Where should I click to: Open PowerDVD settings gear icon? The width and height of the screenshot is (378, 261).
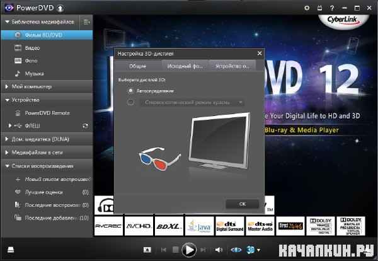click(307, 8)
